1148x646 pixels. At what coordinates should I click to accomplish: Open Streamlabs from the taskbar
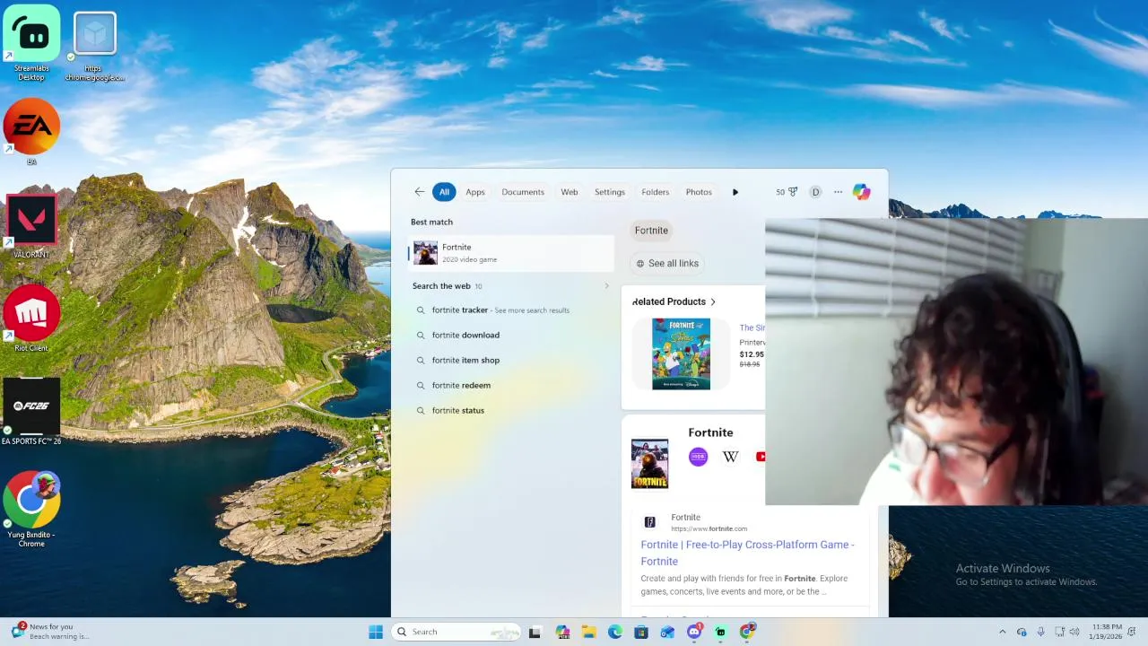point(720,632)
